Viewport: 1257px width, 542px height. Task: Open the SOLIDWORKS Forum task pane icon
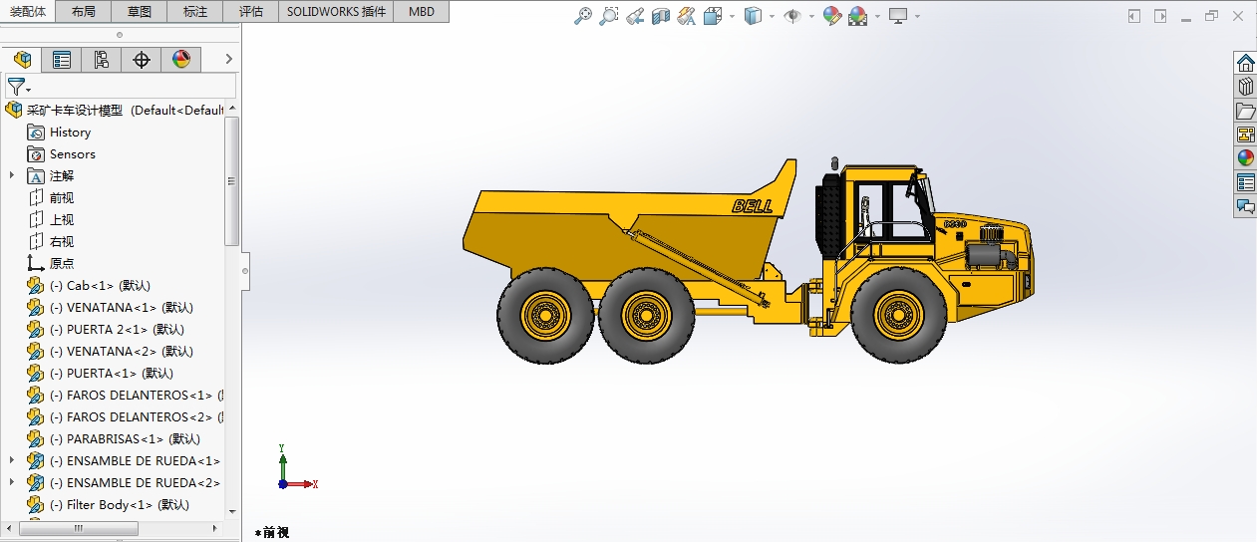click(1245, 206)
